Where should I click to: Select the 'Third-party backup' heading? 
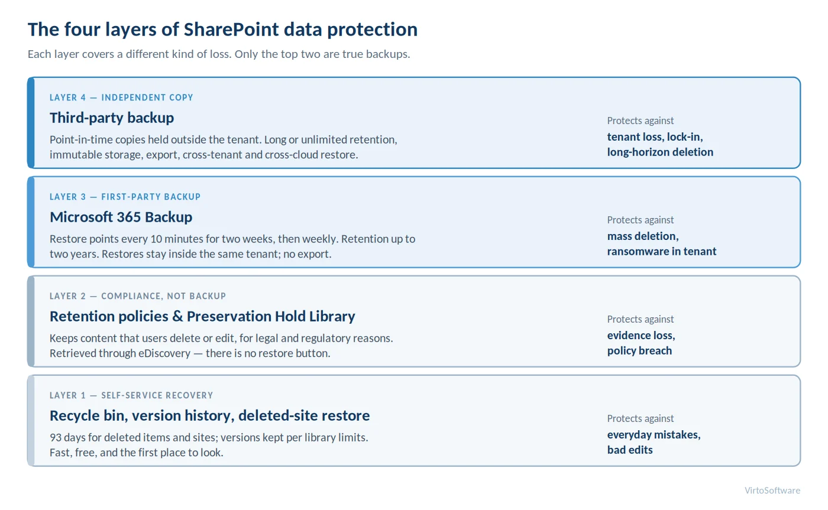click(112, 118)
